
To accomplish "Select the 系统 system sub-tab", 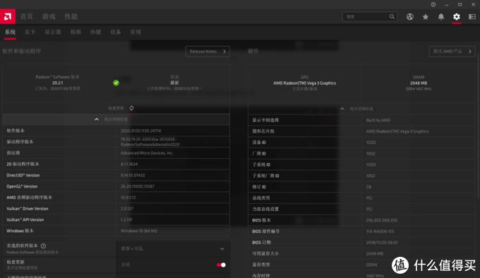I will point(10,32).
